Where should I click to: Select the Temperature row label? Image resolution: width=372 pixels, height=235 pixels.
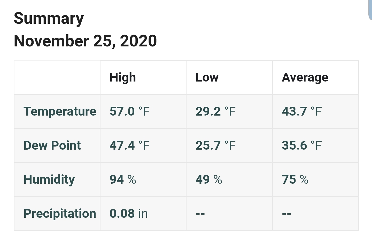point(60,111)
